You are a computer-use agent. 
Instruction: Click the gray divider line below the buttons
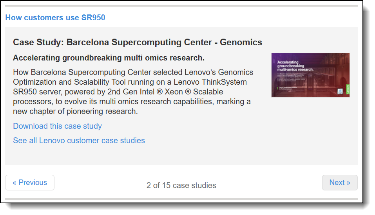[x=181, y=199]
